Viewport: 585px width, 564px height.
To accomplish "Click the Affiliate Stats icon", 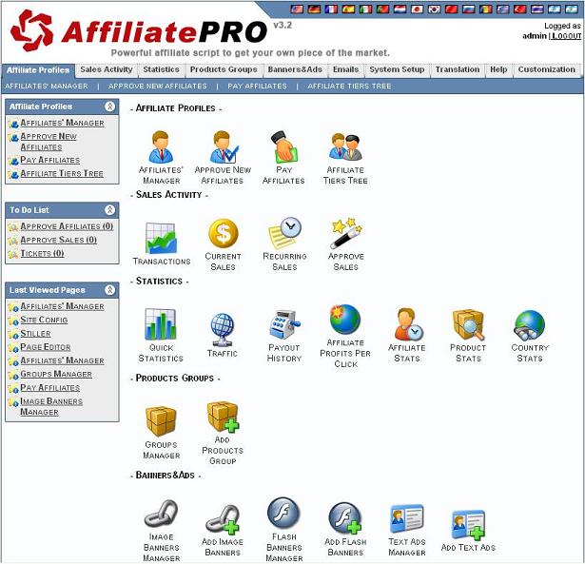I will [407, 324].
